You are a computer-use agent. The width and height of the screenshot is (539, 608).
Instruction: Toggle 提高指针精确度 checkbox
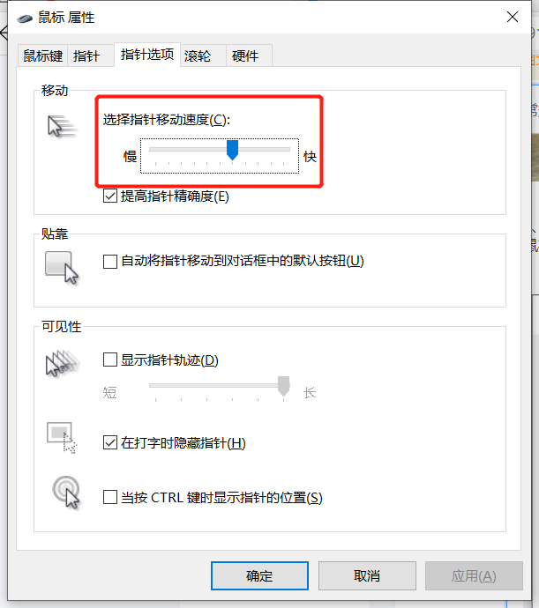pyautogui.click(x=110, y=196)
